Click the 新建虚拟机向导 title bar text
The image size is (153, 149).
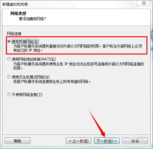click(15, 4)
